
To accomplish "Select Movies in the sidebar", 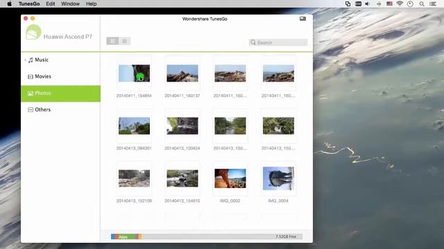I will pos(60,77).
